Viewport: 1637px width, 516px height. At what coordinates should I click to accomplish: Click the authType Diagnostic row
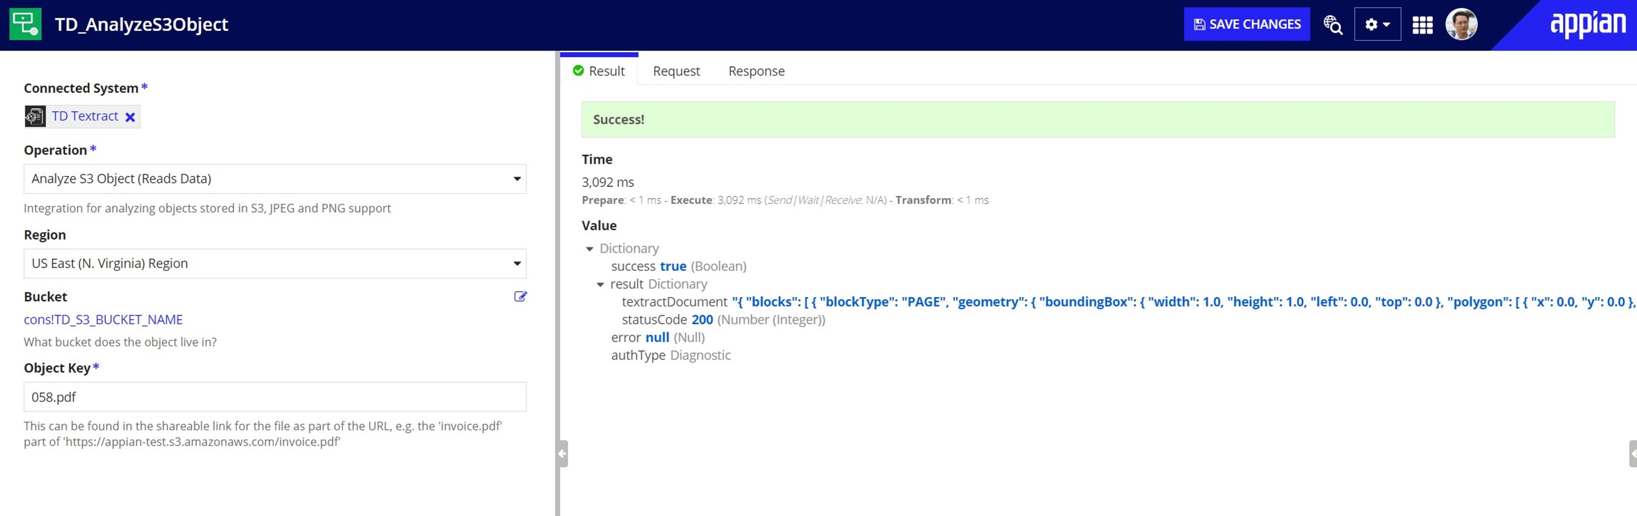click(671, 355)
